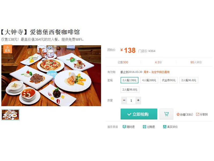Open the main dishes product image
Screen dimensions: 214x161
coord(51,76)
